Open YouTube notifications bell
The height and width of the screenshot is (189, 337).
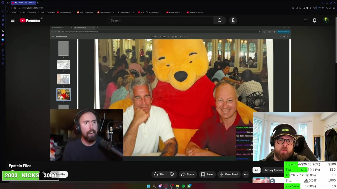[x=314, y=20]
